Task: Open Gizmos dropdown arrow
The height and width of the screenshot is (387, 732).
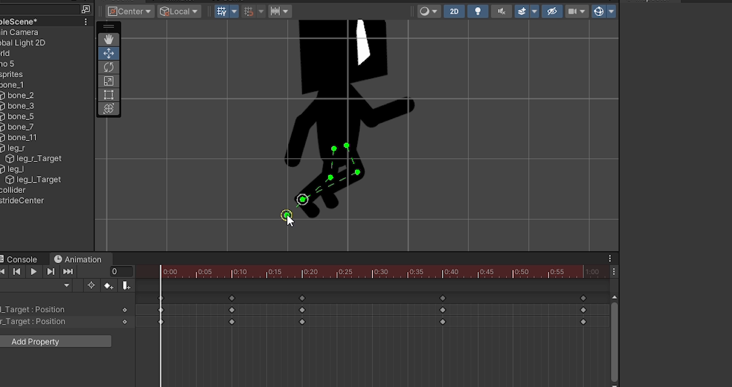Action: click(611, 11)
